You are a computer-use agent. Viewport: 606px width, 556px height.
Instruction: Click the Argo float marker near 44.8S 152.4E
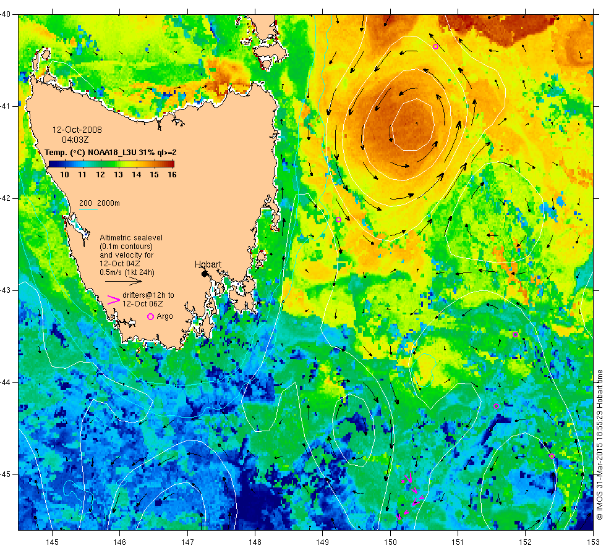tap(552, 457)
